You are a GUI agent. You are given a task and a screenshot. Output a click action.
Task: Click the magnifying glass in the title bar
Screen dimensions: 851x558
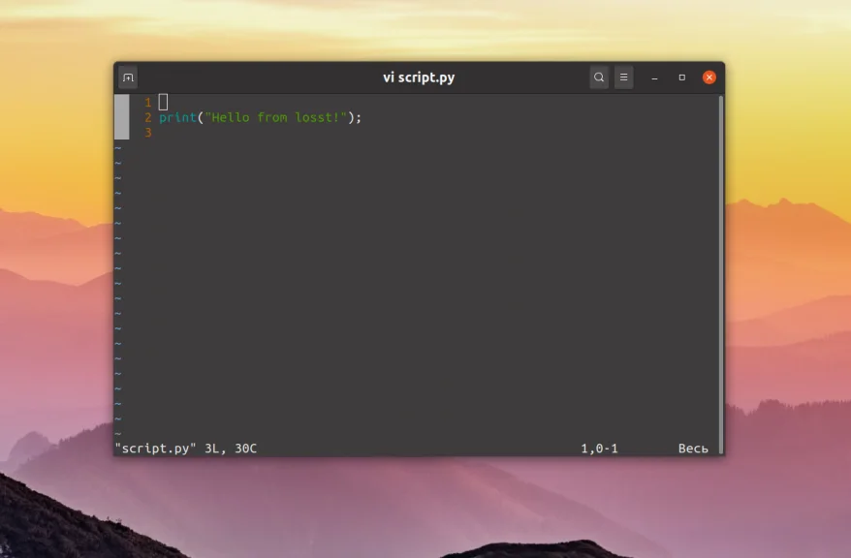point(598,77)
